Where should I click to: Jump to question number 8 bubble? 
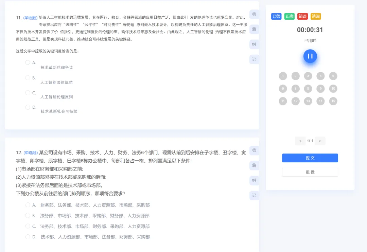coord(308,88)
